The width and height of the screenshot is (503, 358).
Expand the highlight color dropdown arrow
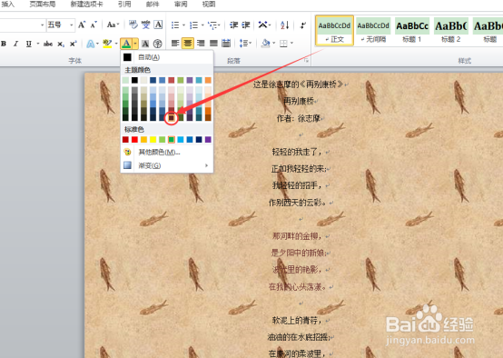point(116,44)
